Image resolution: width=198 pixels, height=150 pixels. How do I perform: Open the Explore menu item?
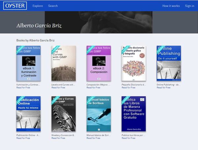(38, 6)
